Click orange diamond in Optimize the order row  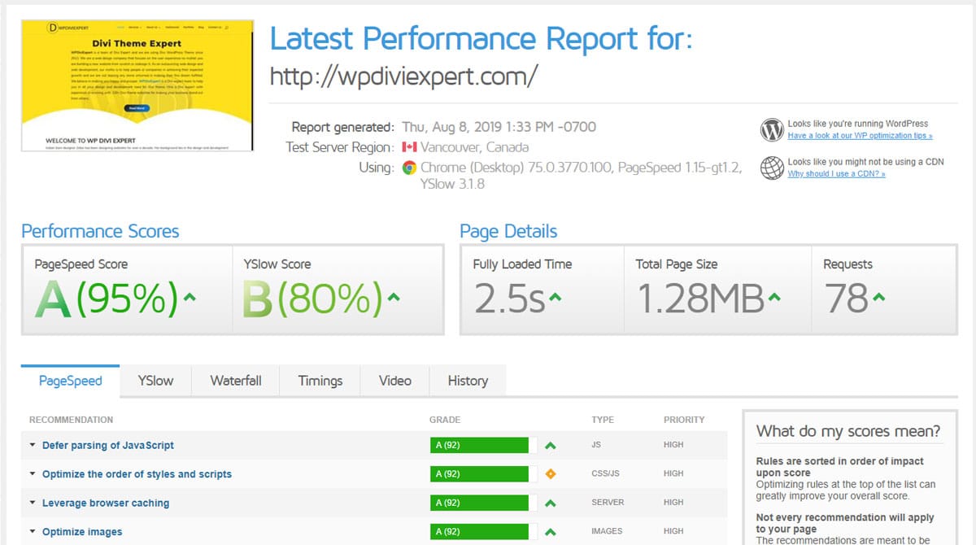click(551, 474)
